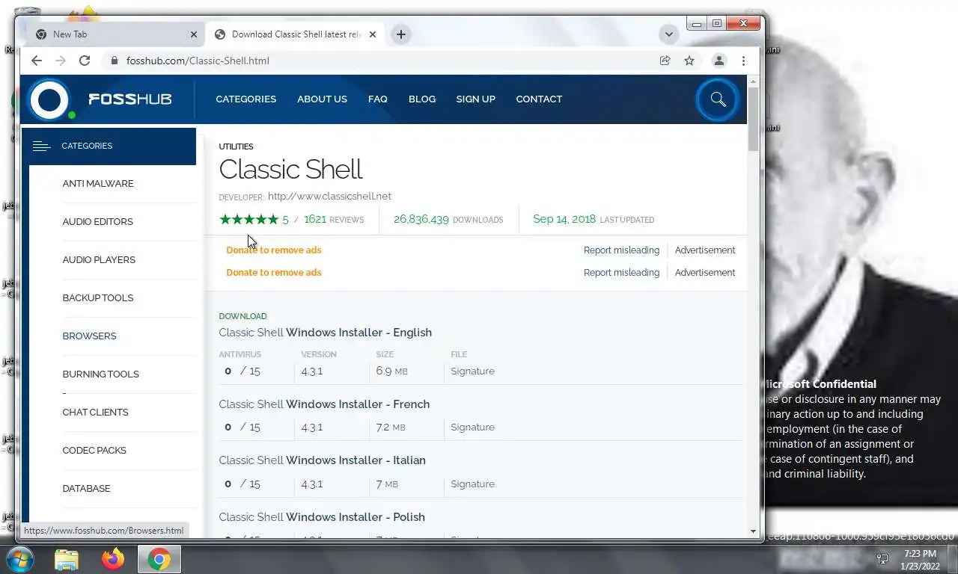Click the classicshell.net developer link
Image resolution: width=958 pixels, height=574 pixels.
coord(329,196)
